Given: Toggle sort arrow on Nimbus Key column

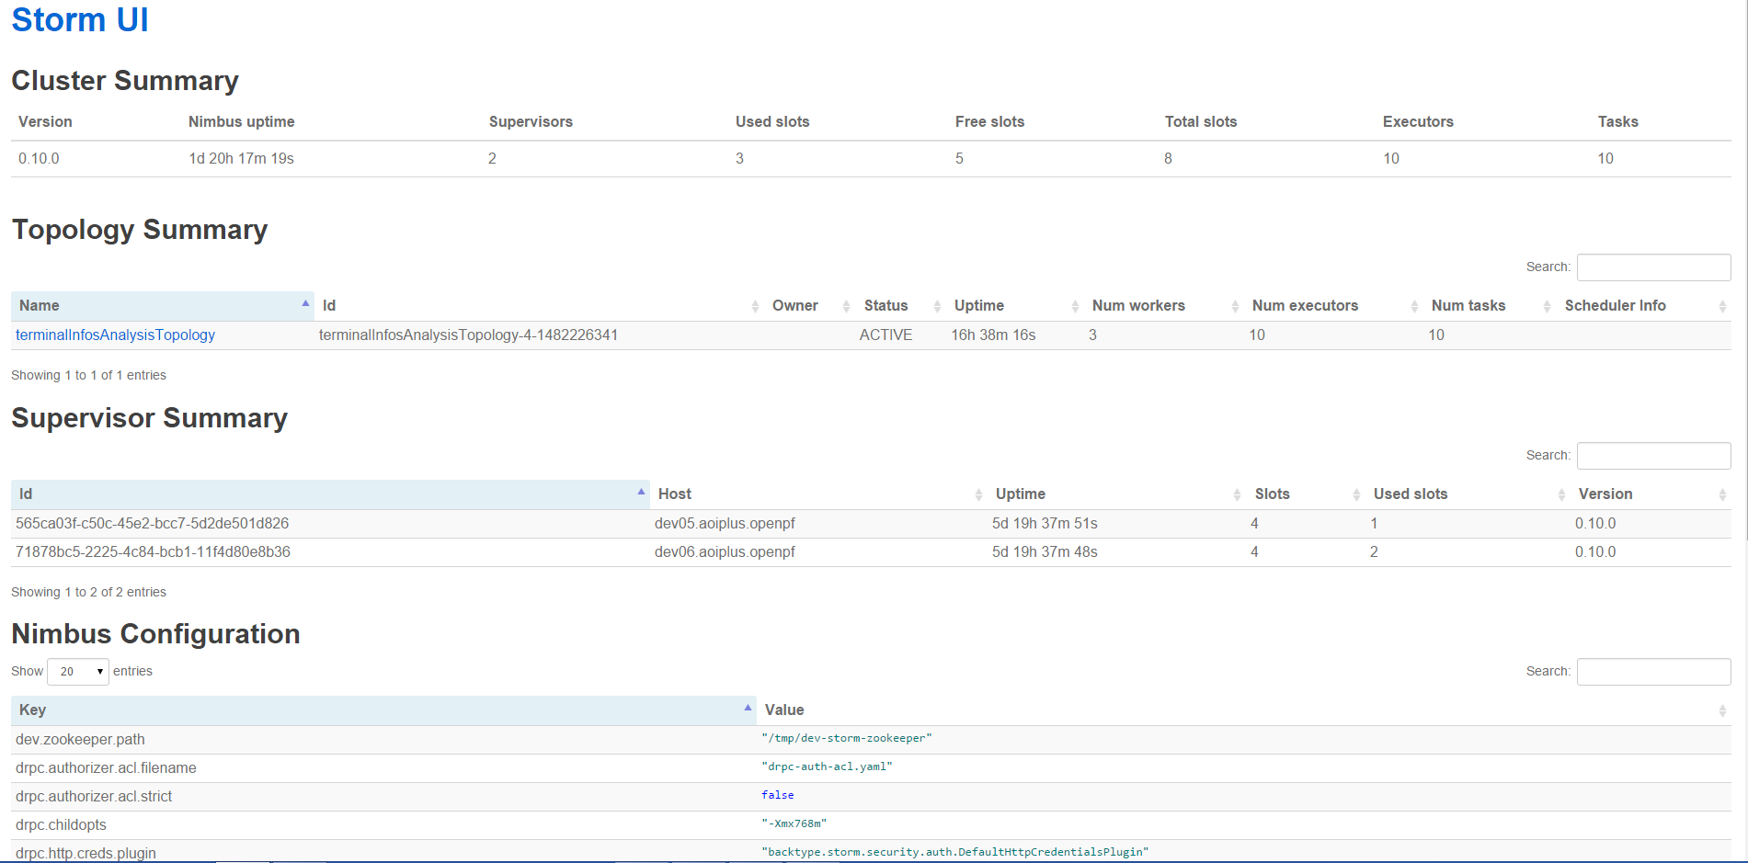Looking at the screenshot, I should 748,709.
